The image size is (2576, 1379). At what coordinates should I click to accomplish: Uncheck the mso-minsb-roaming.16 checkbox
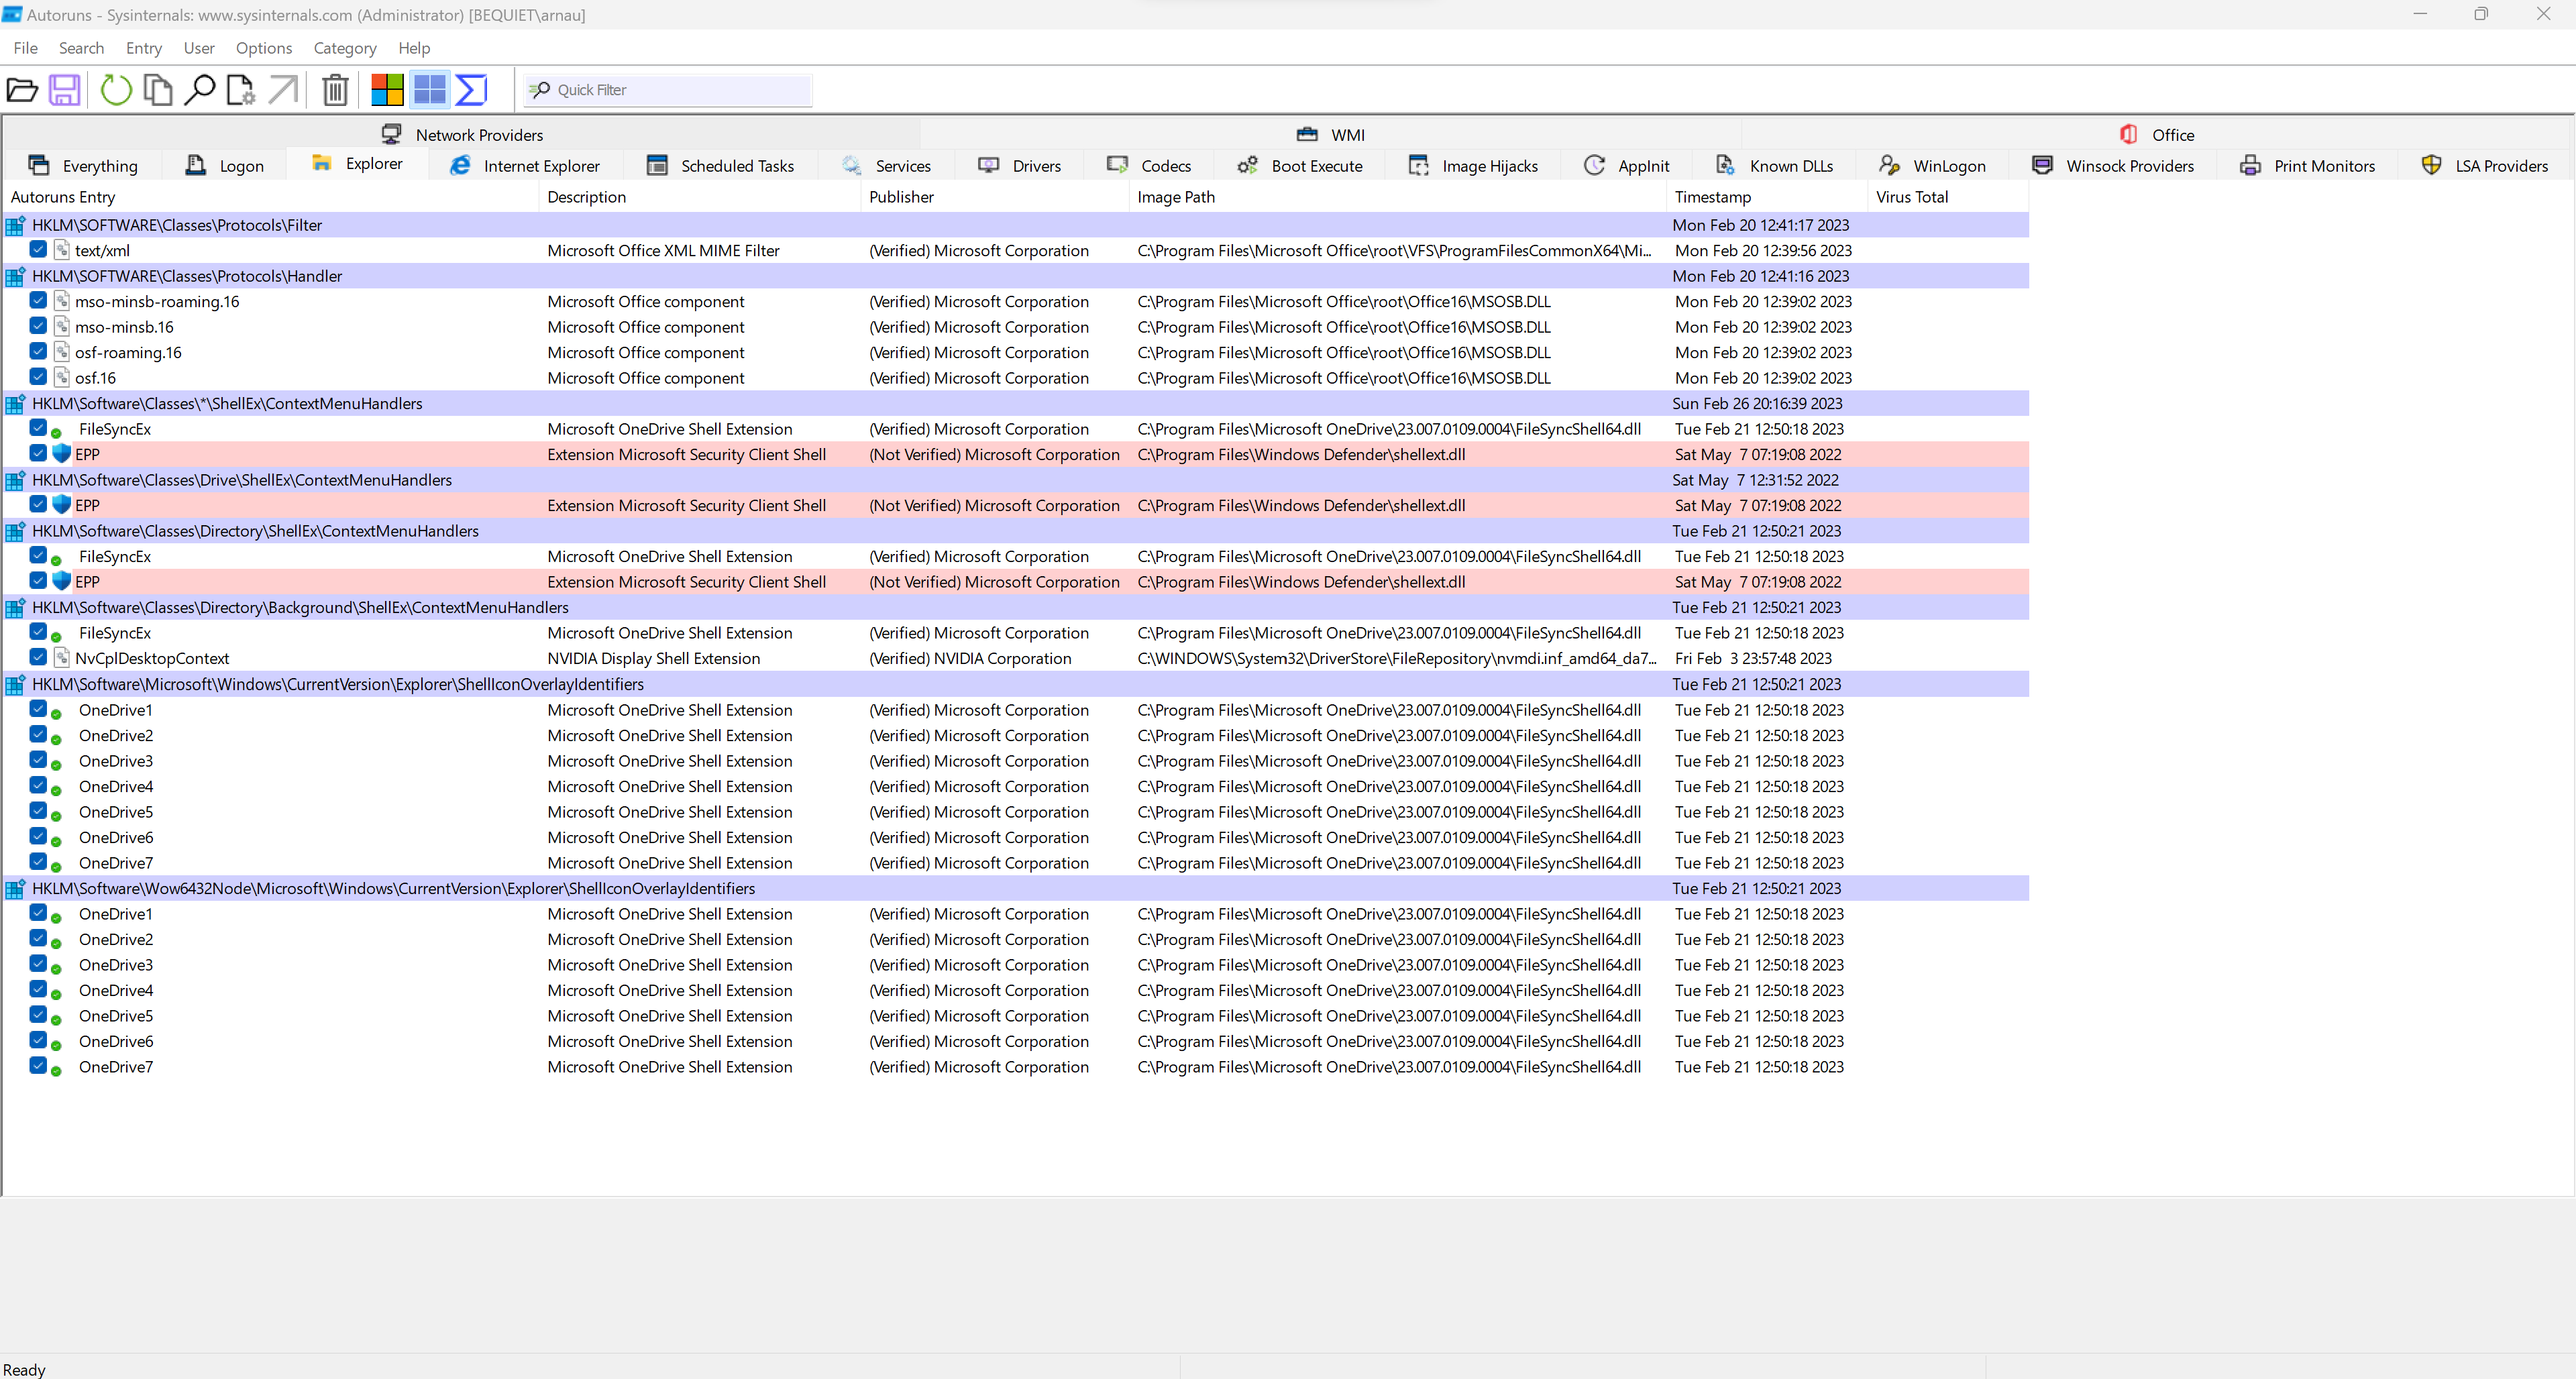pyautogui.click(x=38, y=300)
